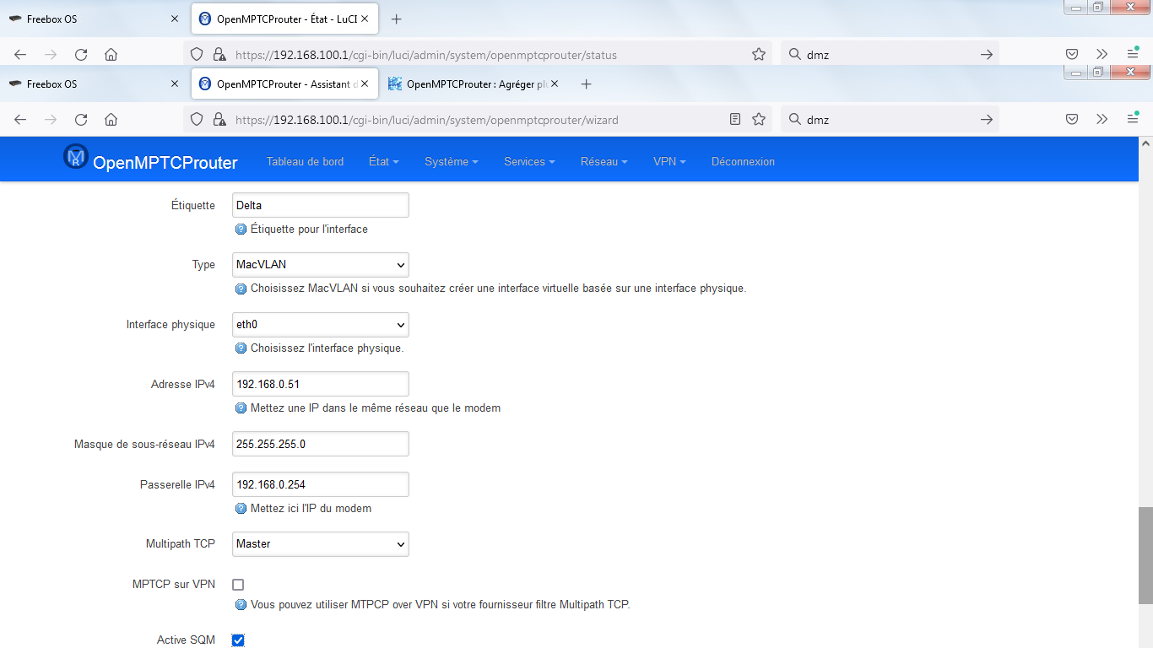This screenshot has height=648, width=1153.
Task: Expand the Réseau navigation menu
Action: tap(604, 162)
